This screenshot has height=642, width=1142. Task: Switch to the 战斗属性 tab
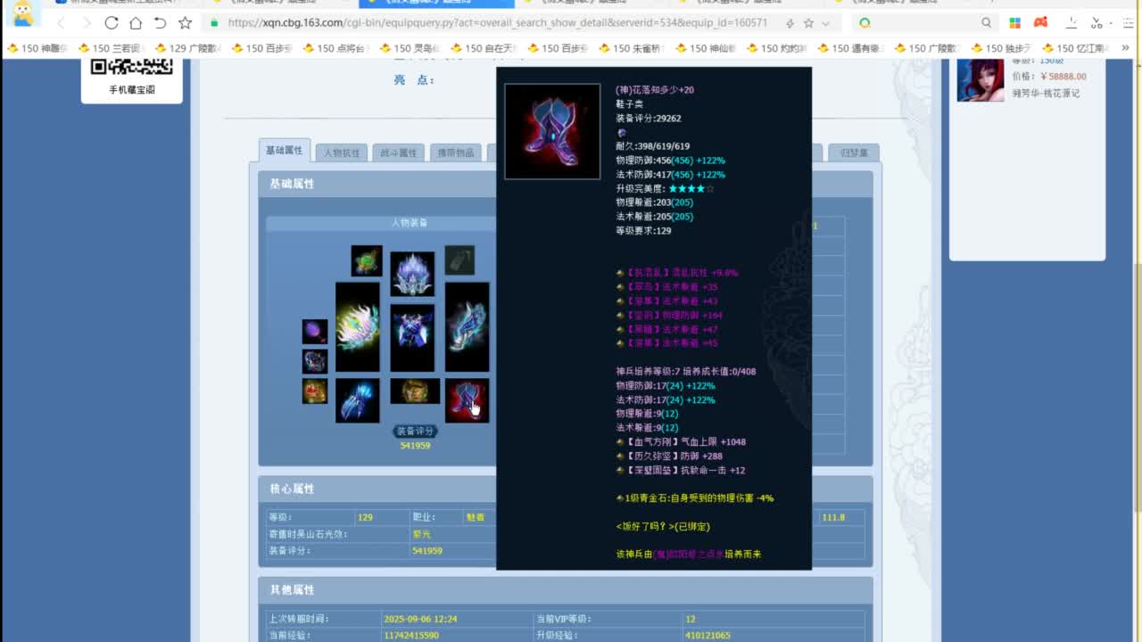point(398,152)
